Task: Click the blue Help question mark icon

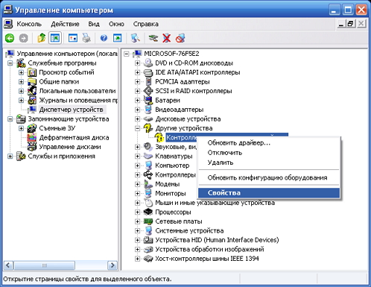Action: tap(104, 38)
